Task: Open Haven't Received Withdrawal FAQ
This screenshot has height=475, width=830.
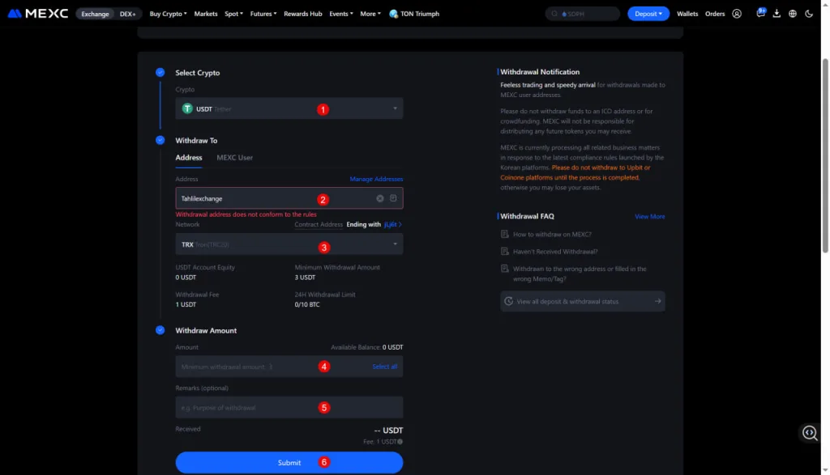Action: point(555,252)
